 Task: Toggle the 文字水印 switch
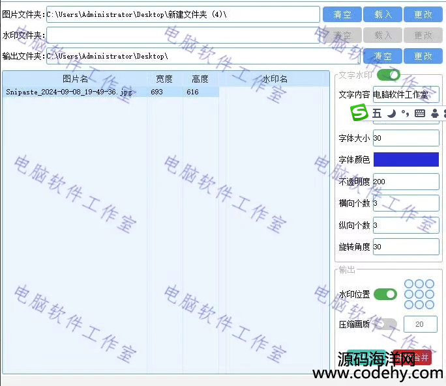(389, 76)
